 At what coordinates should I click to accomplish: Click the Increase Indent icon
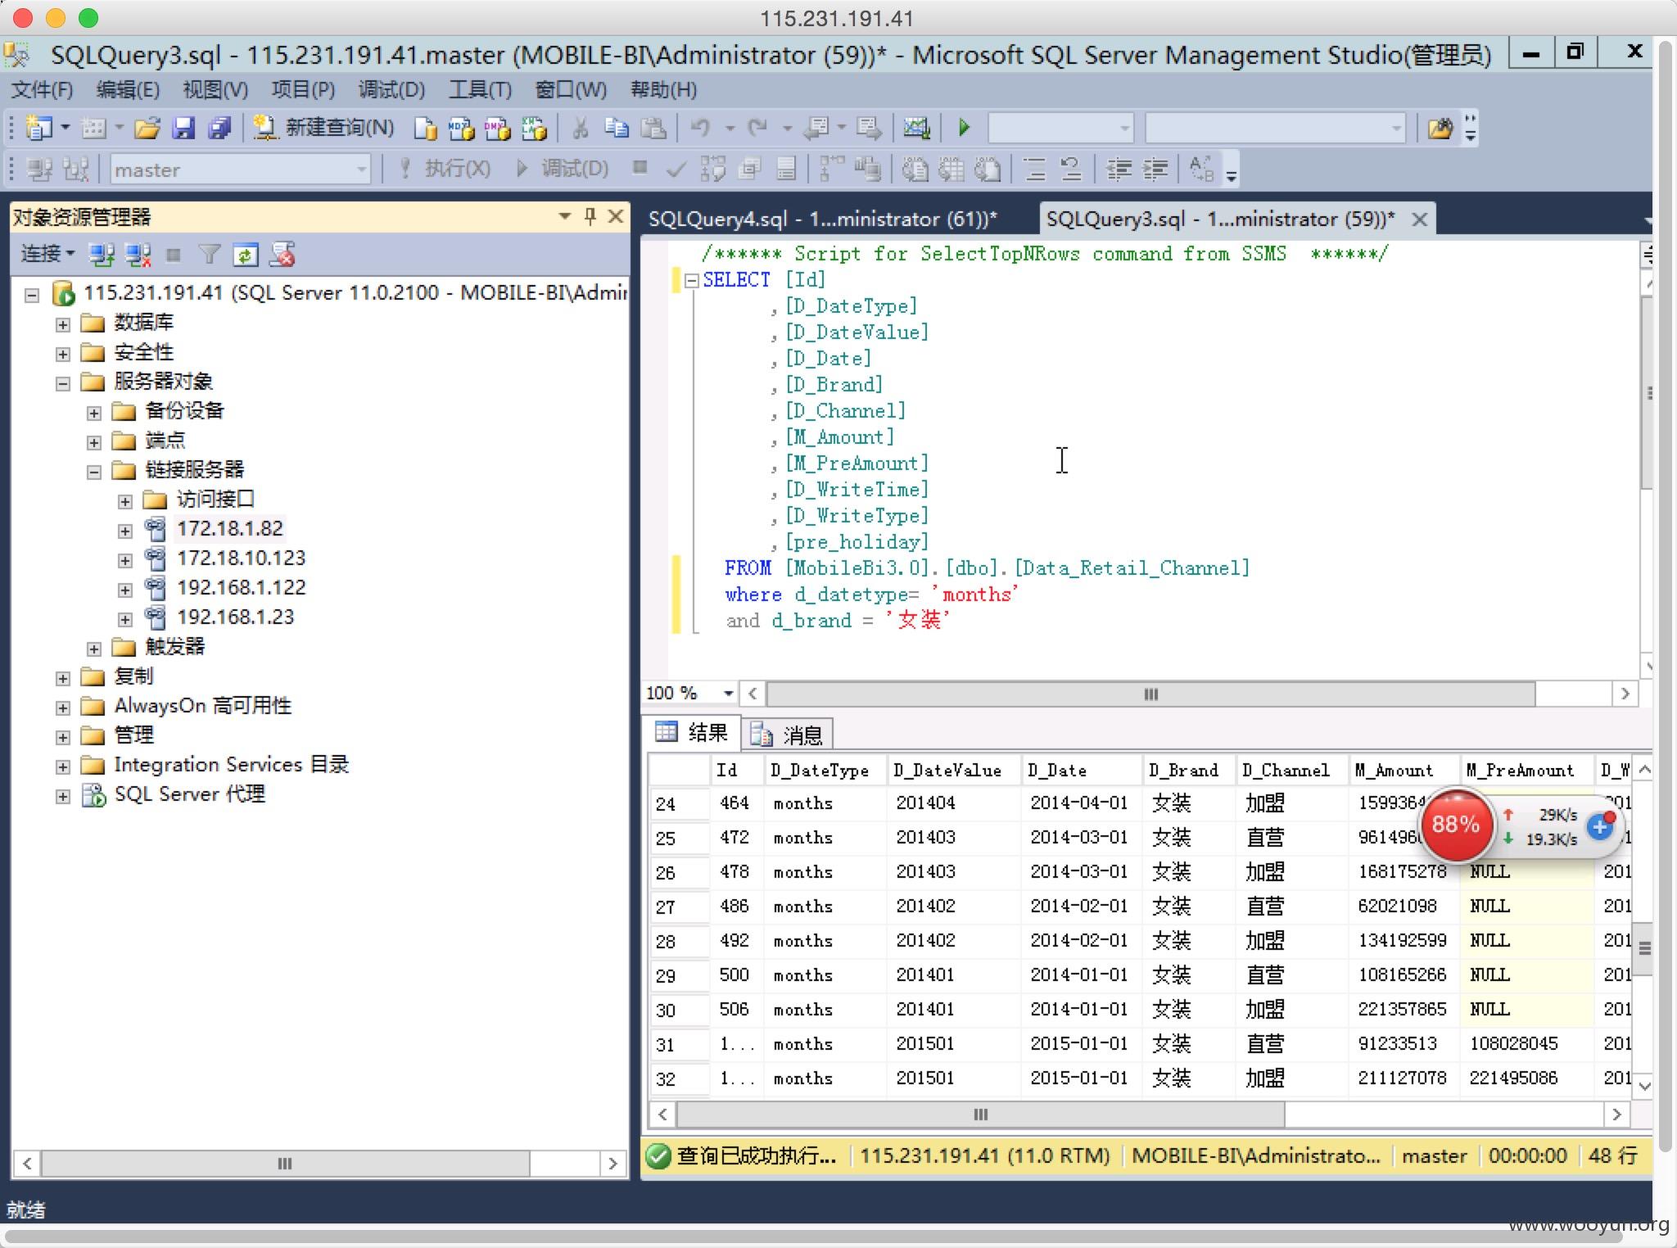pos(1155,170)
